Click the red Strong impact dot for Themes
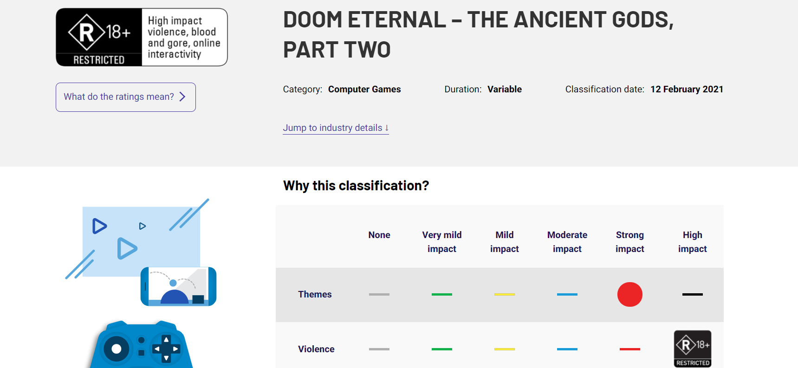This screenshot has width=798, height=368. coord(629,294)
